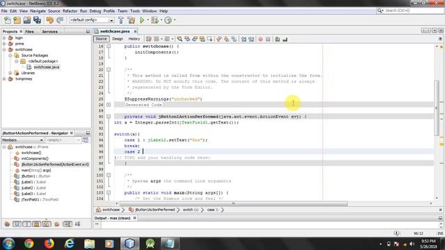Click the Save All toolbar icon
Screen dimensions: 445x250
37,20
